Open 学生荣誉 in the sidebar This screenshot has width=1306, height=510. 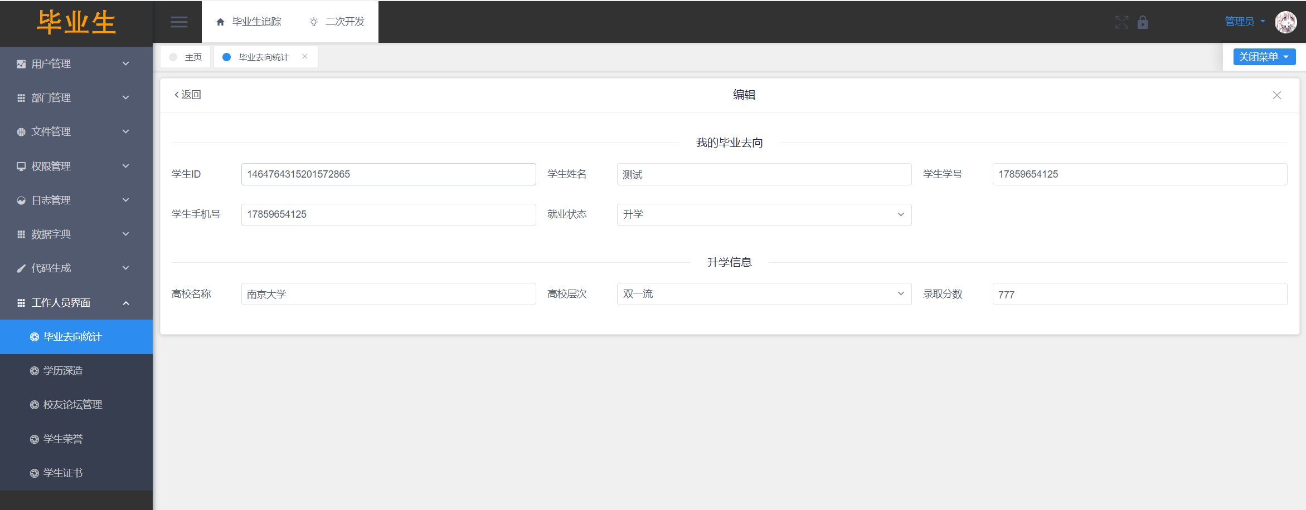pos(76,439)
